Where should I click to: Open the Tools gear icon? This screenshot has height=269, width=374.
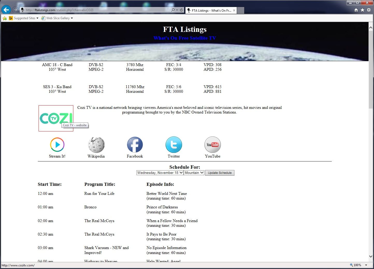pyautogui.click(x=369, y=10)
